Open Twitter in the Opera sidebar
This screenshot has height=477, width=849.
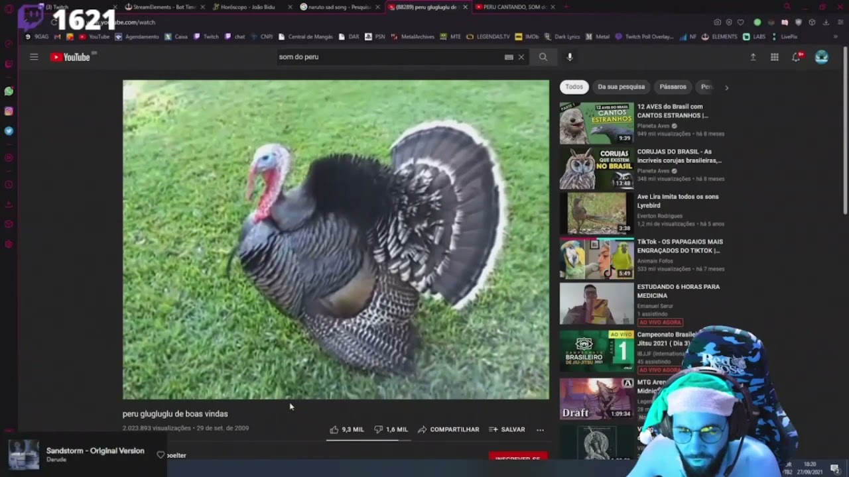pyautogui.click(x=9, y=131)
